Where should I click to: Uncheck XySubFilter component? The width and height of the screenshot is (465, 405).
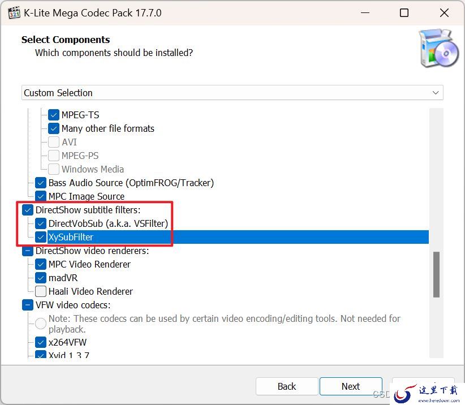pyautogui.click(x=41, y=237)
